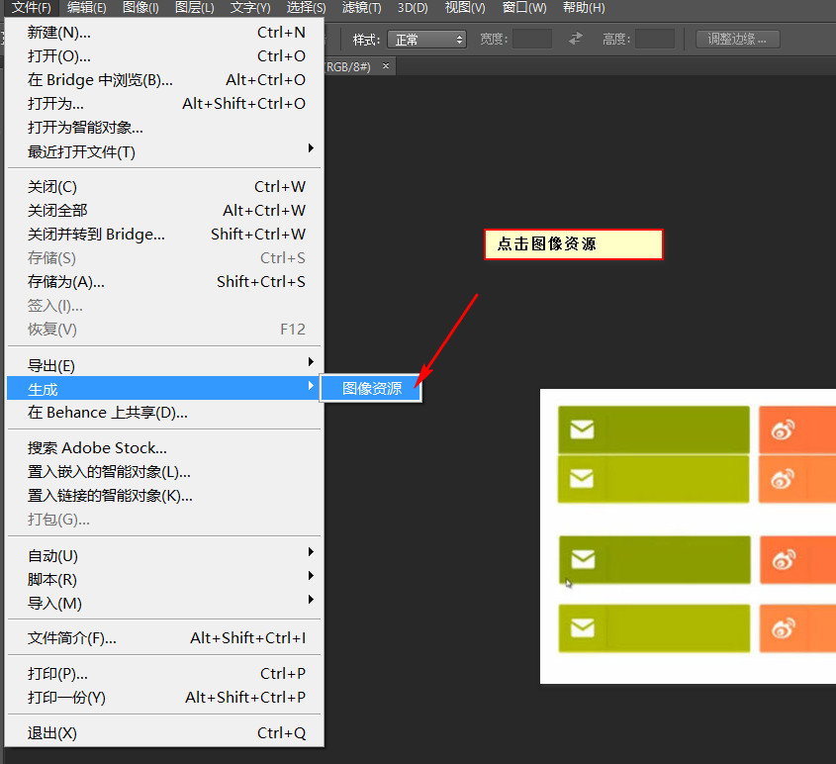Click the 调整边缘 button

click(x=737, y=40)
